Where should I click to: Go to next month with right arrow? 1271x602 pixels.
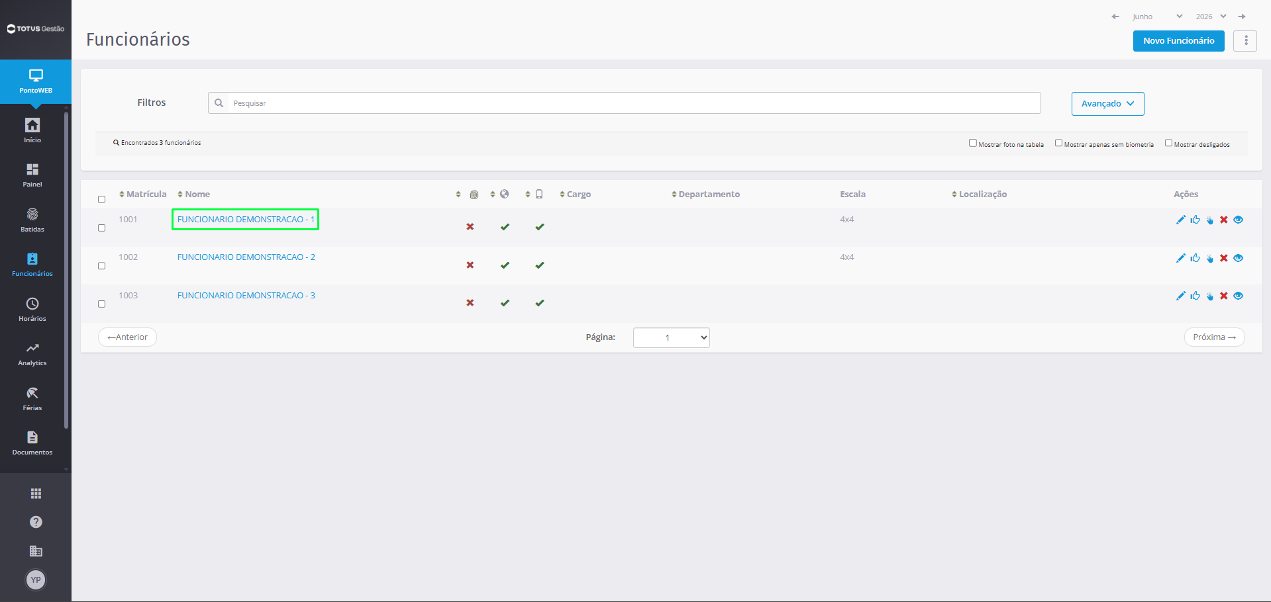(x=1242, y=17)
